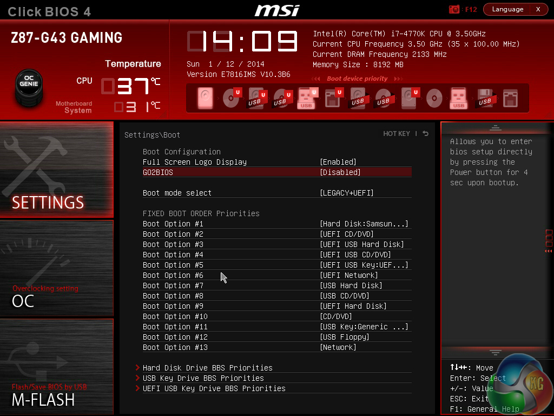Click the Motherboard System temperature readout
The image size is (554, 416).
(x=137, y=107)
